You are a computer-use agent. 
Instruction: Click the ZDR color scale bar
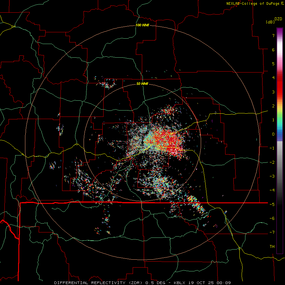(x=280, y=141)
